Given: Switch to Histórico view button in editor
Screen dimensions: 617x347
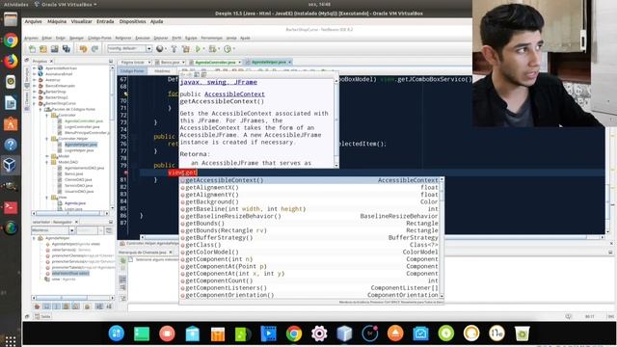Looking at the screenshot, I should (162, 71).
